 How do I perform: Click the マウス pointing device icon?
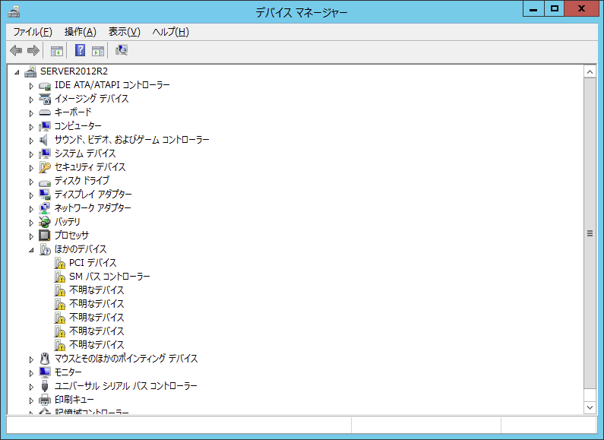click(x=45, y=359)
